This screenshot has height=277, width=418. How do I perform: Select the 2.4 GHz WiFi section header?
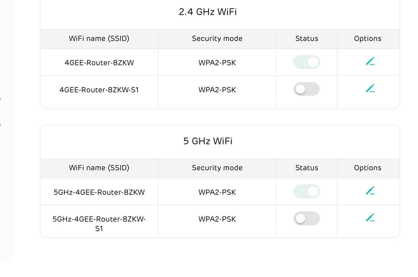(x=208, y=12)
